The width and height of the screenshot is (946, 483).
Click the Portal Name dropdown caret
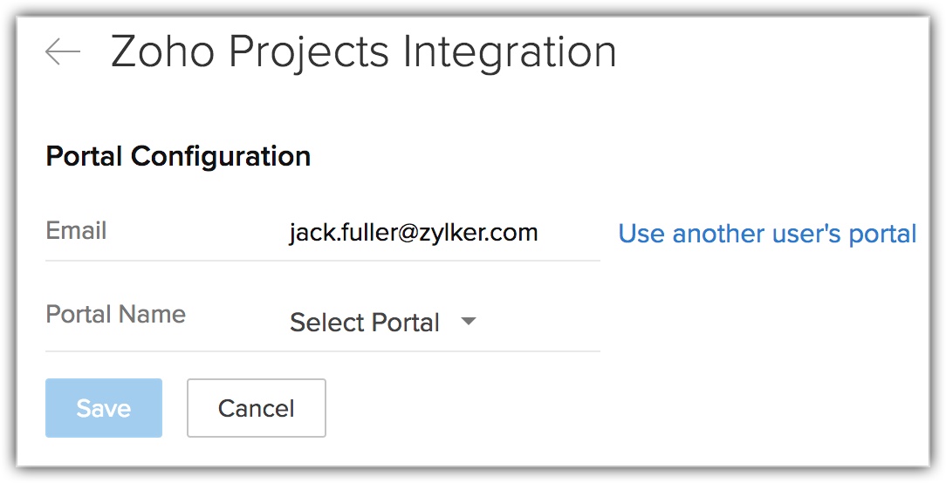[x=469, y=322]
